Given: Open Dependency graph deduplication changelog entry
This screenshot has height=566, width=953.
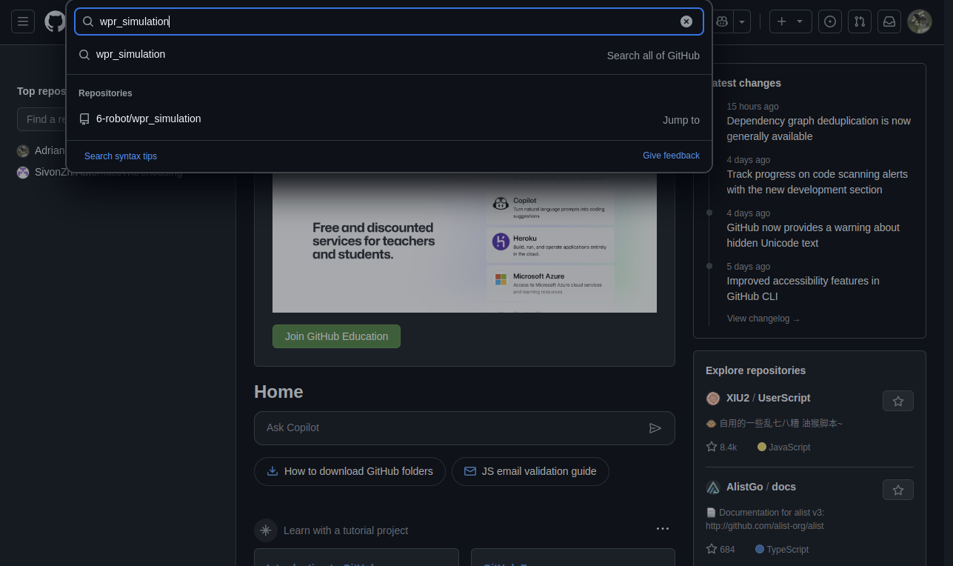Looking at the screenshot, I should [x=818, y=128].
